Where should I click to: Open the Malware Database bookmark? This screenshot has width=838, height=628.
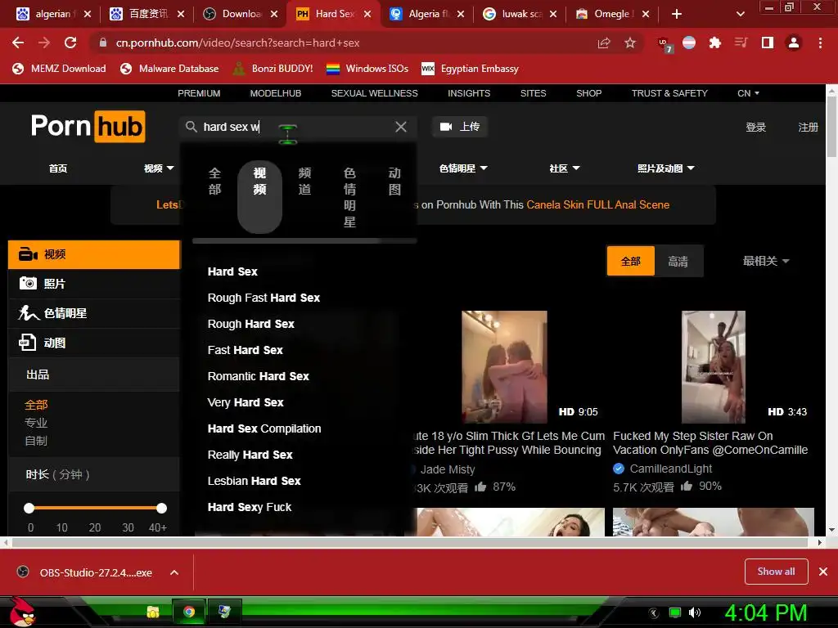[x=169, y=69]
